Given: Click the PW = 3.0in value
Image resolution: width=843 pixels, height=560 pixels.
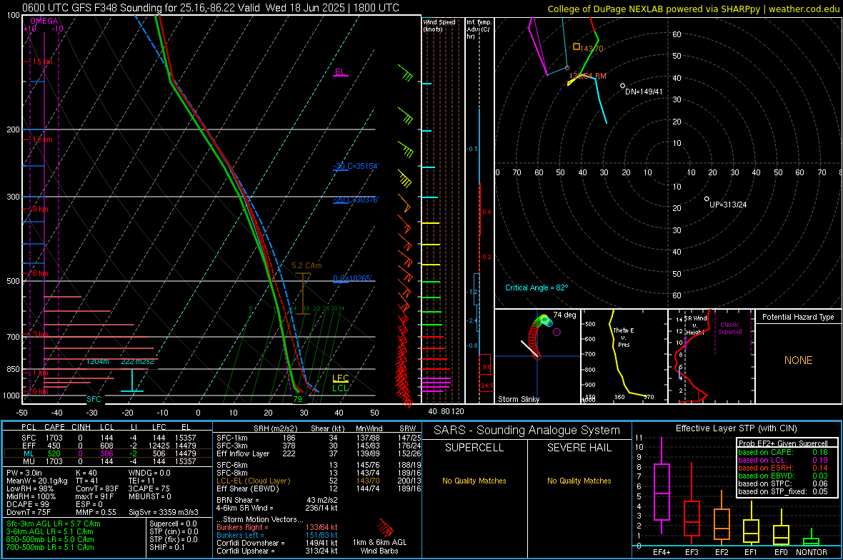Looking at the screenshot, I should point(24,473).
